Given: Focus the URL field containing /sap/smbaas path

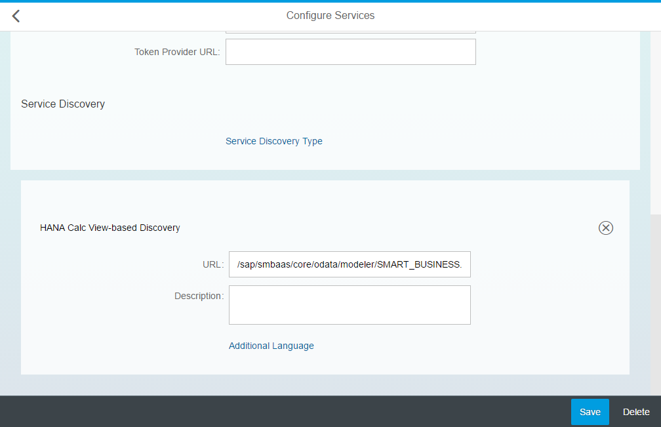Looking at the screenshot, I should [x=349, y=264].
